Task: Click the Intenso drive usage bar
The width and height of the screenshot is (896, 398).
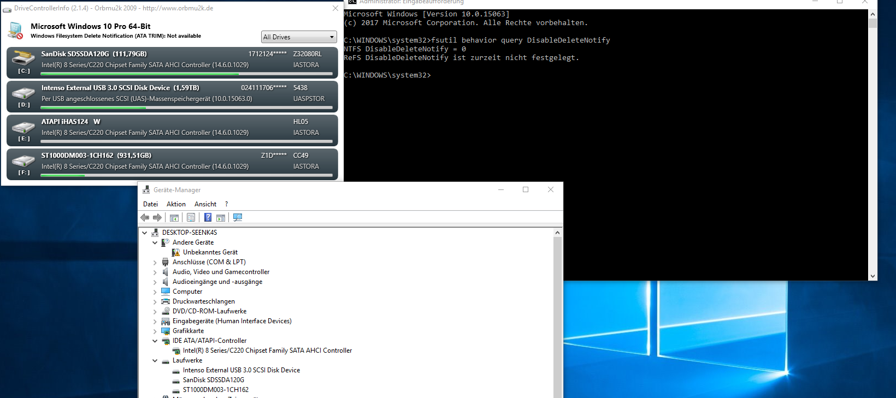Action: [186, 108]
